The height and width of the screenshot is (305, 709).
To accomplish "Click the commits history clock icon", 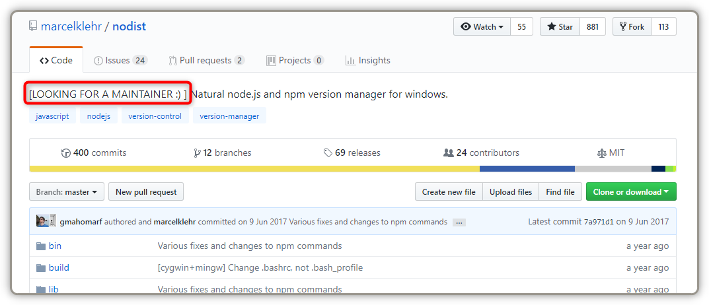I will 66,153.
